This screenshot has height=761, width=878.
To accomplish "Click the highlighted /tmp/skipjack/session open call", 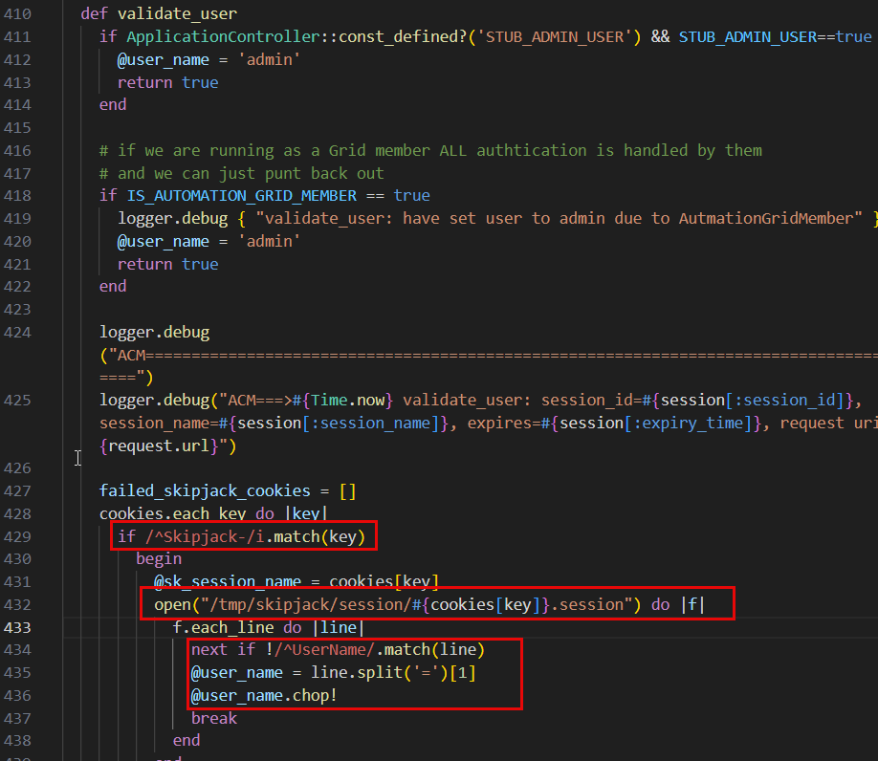I will click(383, 603).
